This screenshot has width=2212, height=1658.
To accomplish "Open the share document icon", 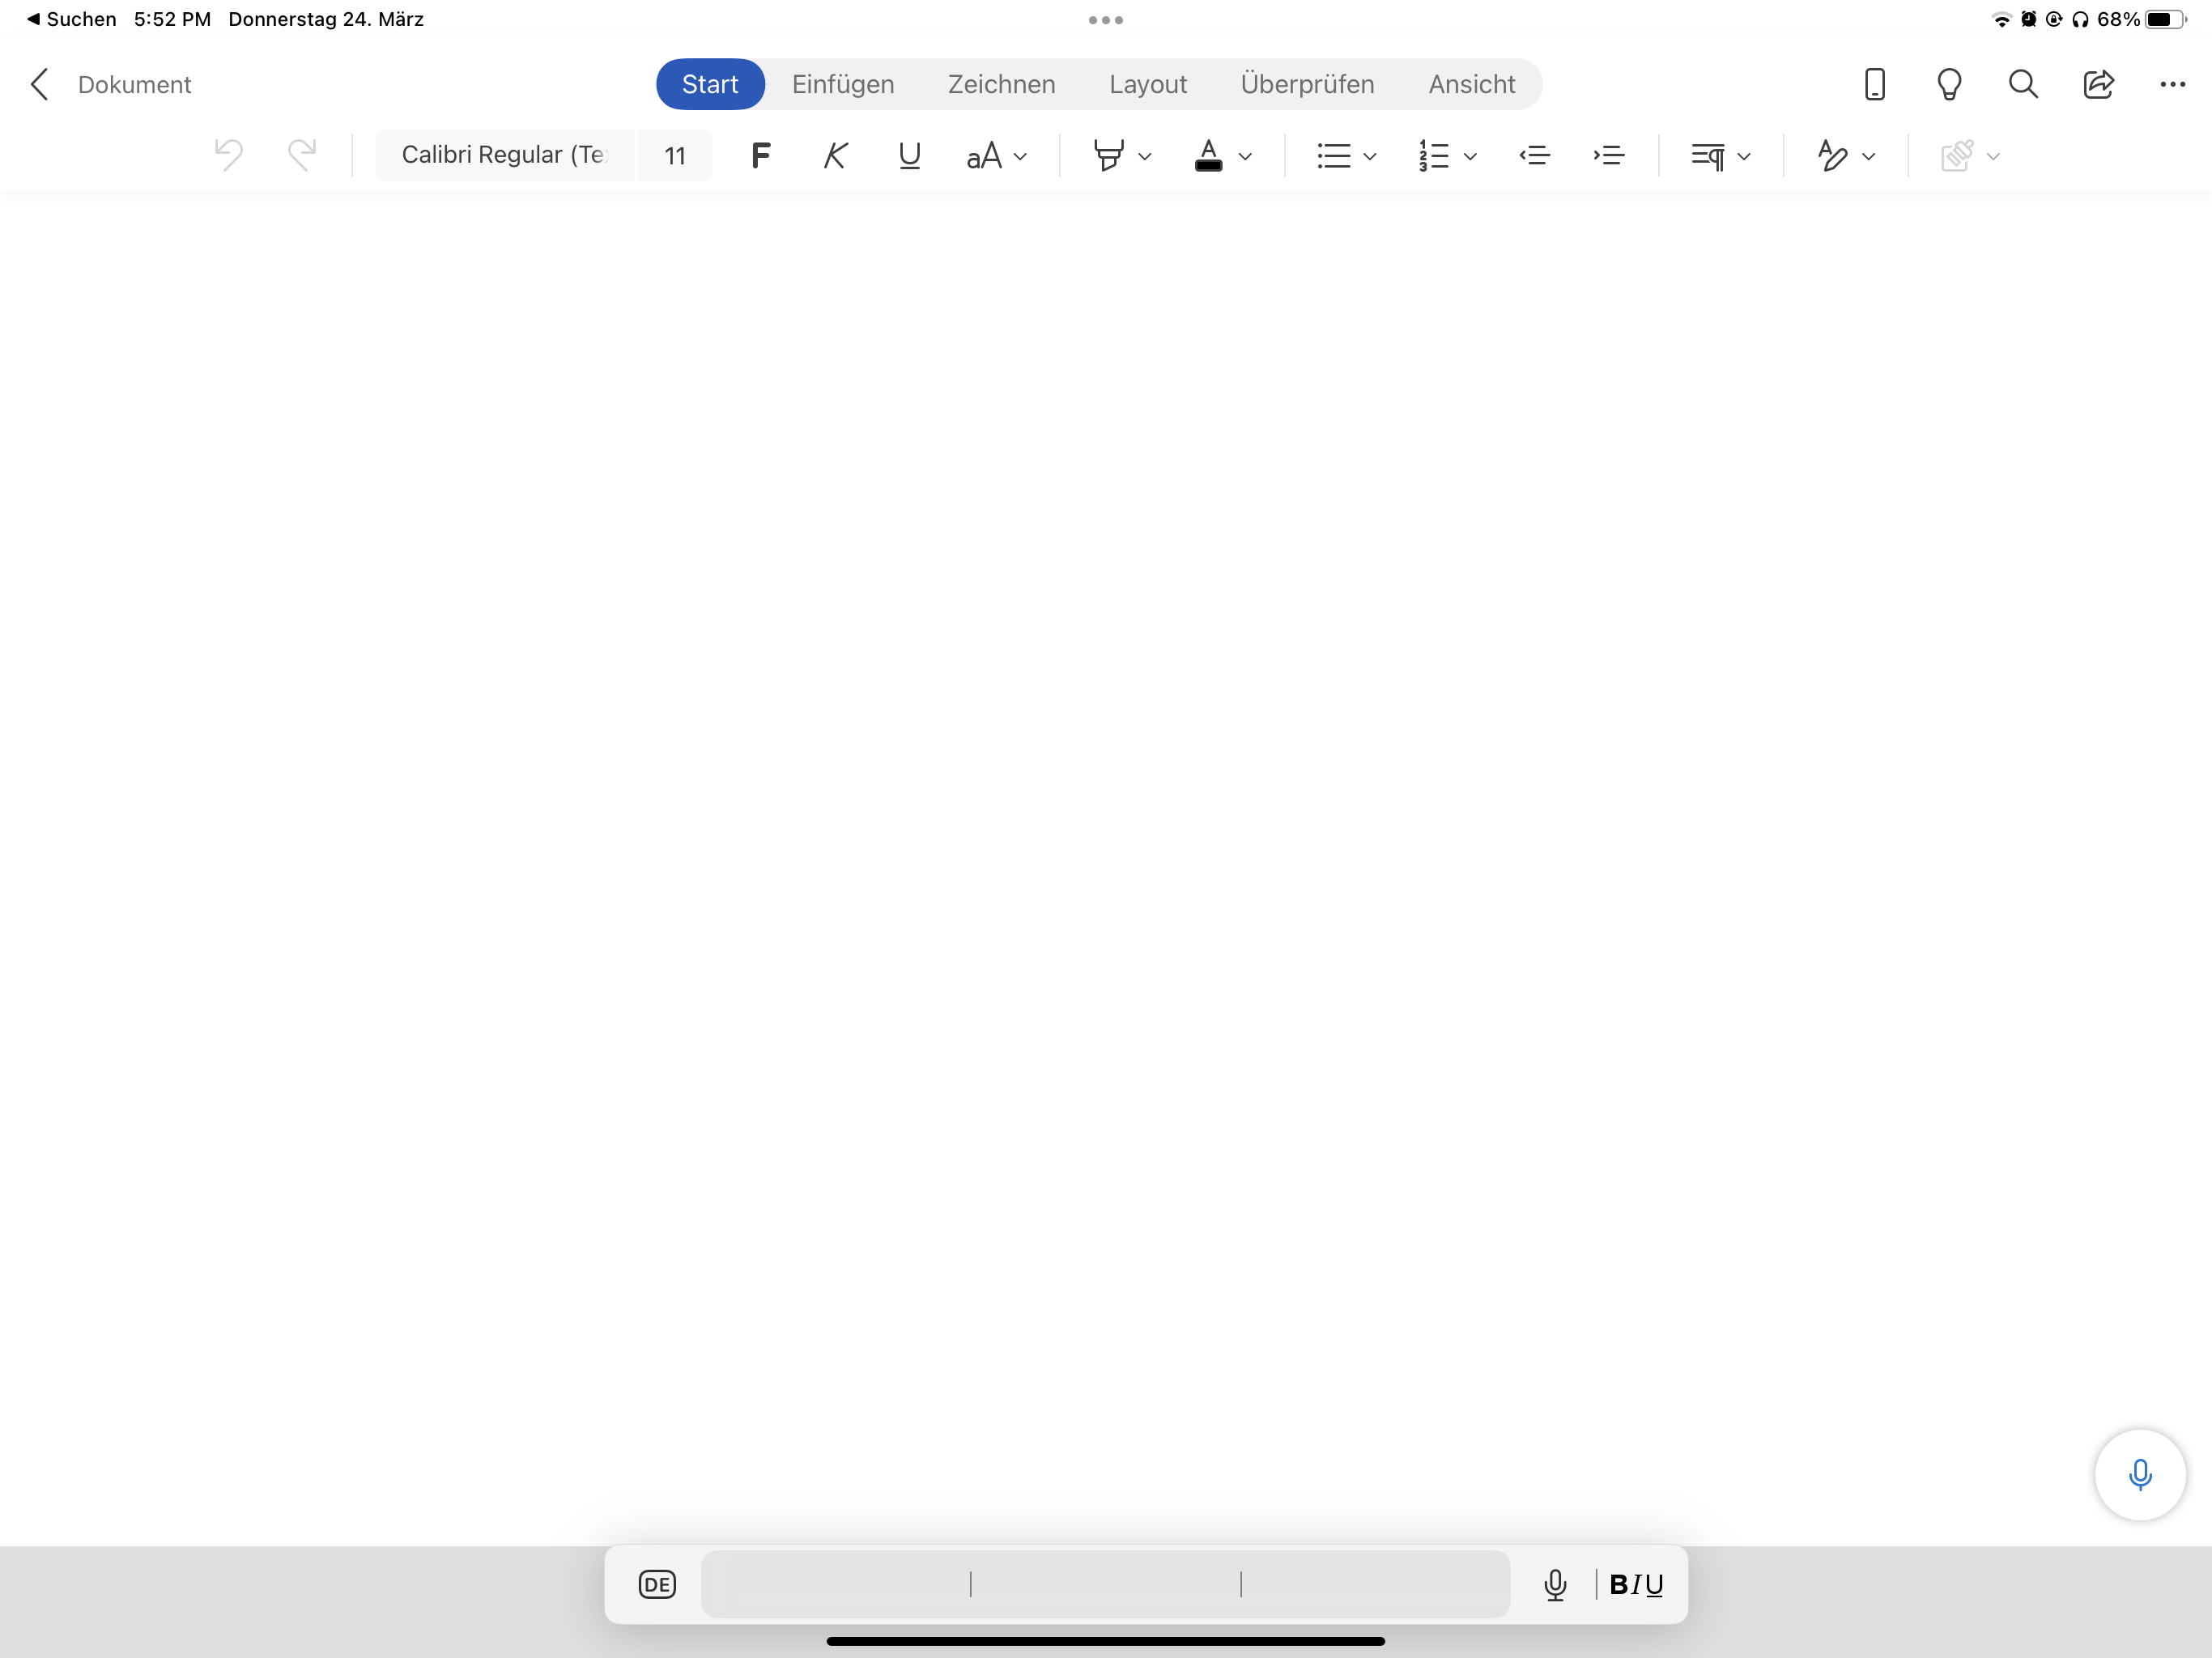I will 2098,84.
